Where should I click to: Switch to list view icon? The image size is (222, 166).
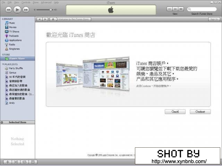pyautogui.click(x=170, y=9)
